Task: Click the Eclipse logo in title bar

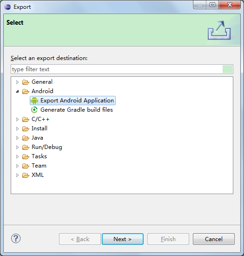Action: coord(7,7)
